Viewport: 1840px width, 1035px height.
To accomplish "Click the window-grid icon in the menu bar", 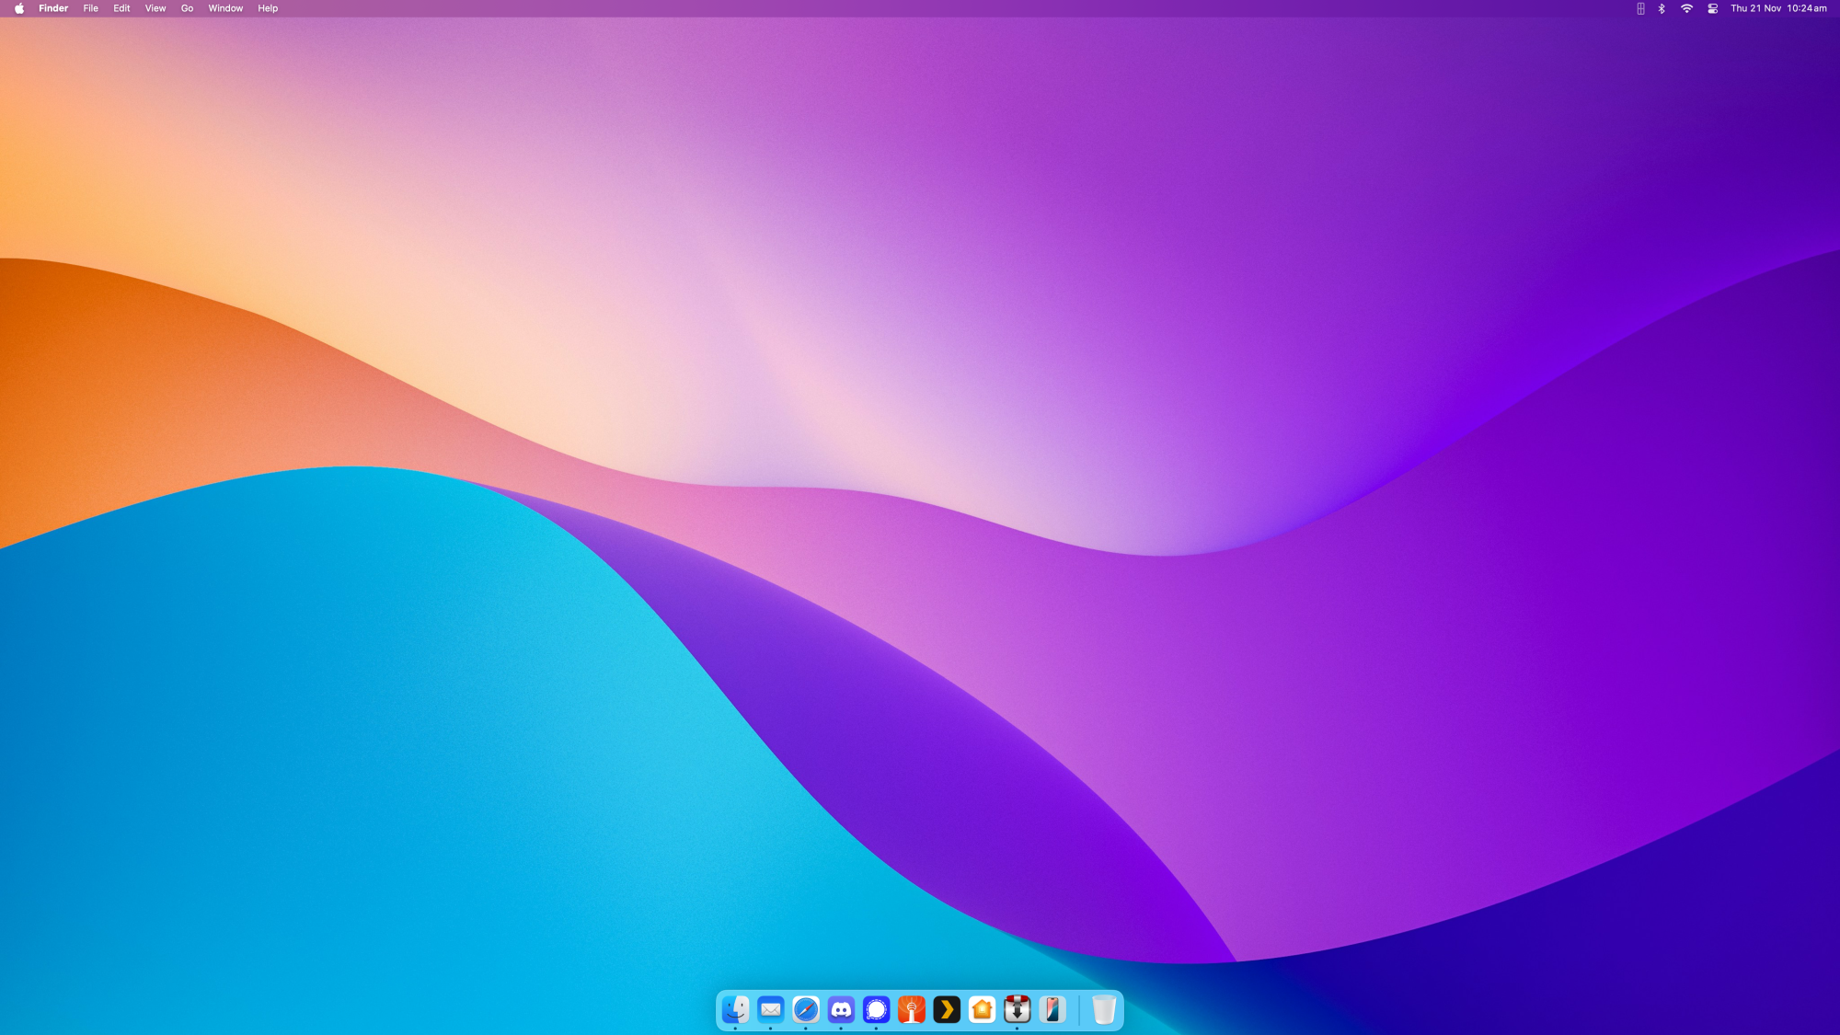I will [x=1640, y=8].
